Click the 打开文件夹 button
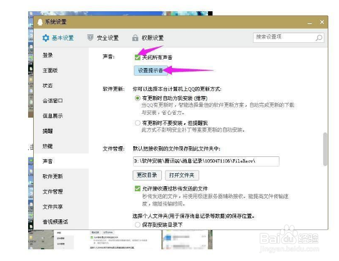The height and width of the screenshot is (261, 339). point(182,175)
